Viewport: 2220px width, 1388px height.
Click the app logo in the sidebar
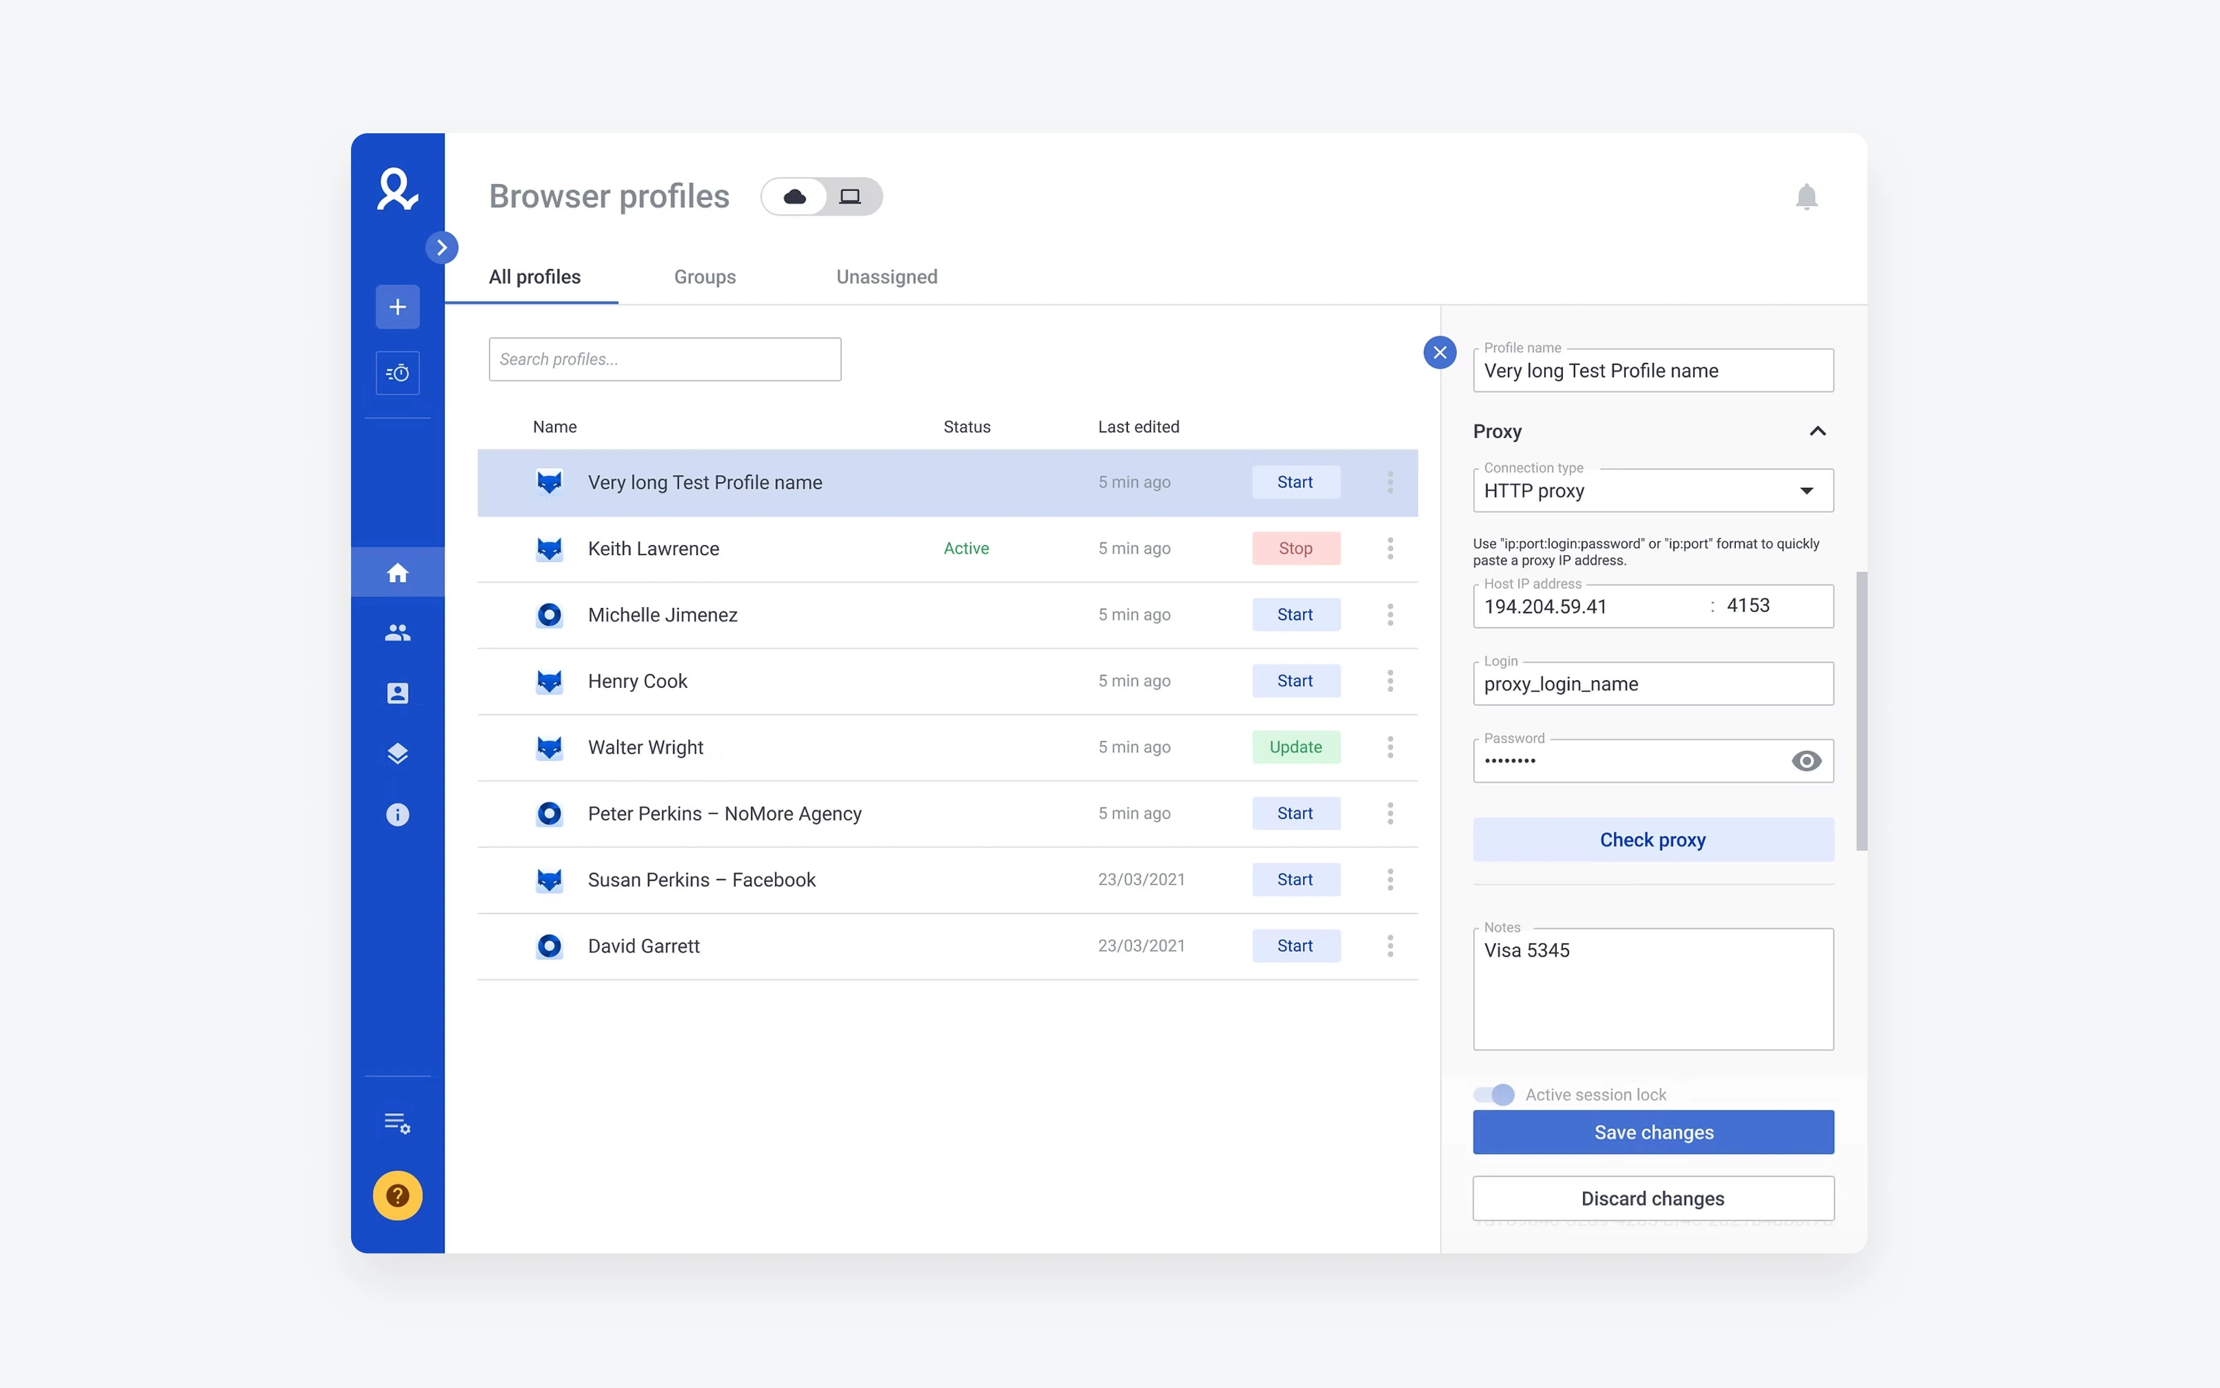[397, 189]
